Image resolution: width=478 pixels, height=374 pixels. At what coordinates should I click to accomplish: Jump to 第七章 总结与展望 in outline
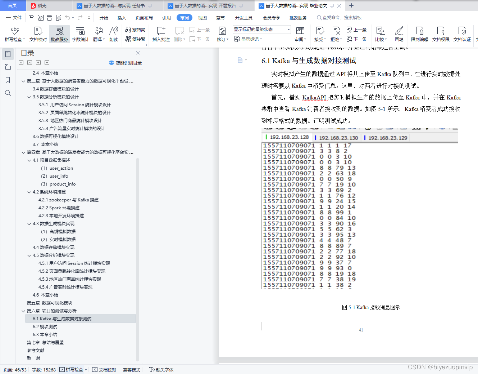pyautogui.click(x=45, y=343)
